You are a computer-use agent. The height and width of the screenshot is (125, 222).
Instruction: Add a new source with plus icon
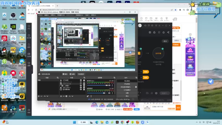[61, 96]
